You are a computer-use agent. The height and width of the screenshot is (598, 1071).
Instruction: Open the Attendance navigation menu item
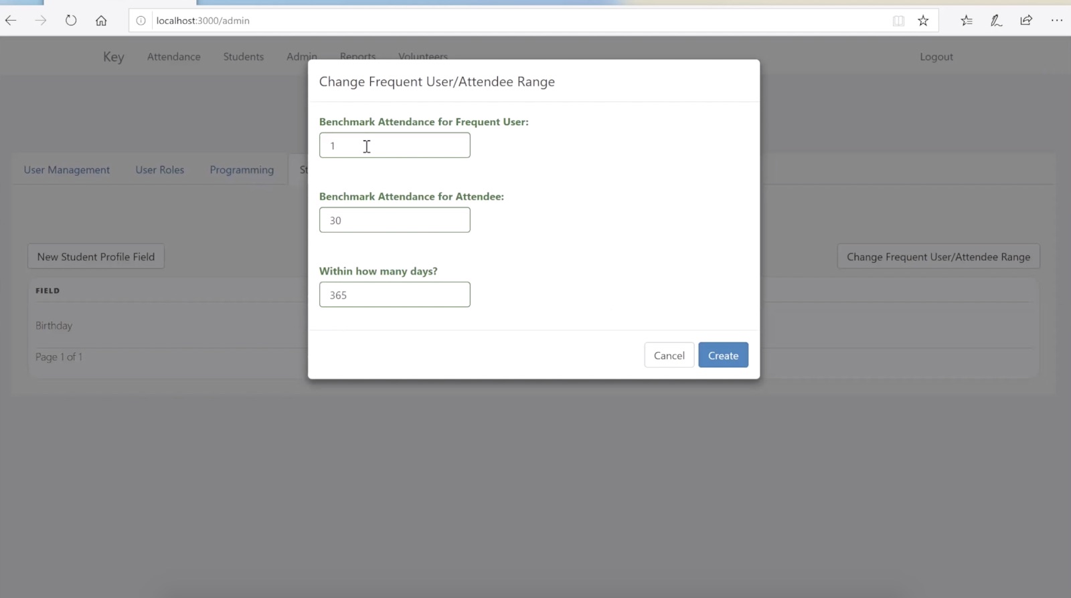[173, 57]
